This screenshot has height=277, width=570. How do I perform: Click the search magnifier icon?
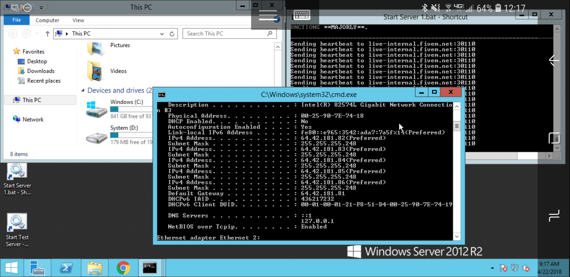pos(270,34)
